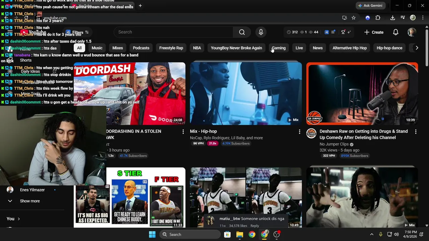The height and width of the screenshot is (241, 429).
Task: Open the YouTube hamburger guide menu
Action: tap(10, 32)
